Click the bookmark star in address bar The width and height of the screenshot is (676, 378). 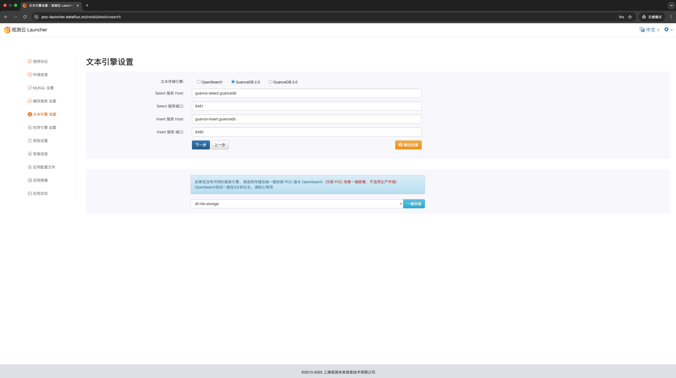(x=630, y=17)
